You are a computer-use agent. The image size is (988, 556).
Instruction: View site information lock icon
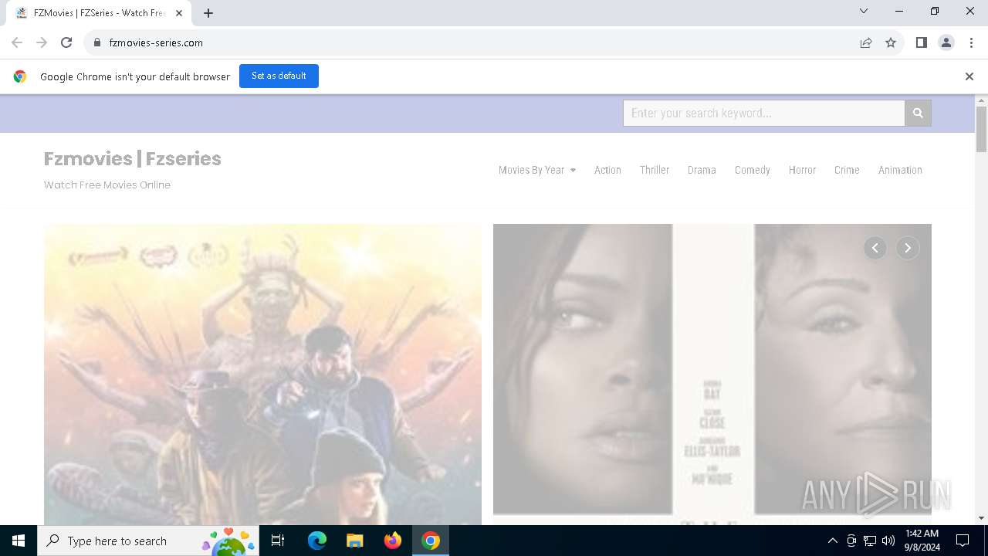point(97,42)
